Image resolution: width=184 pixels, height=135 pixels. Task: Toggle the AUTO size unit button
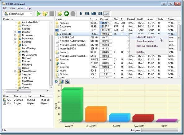point(107,14)
